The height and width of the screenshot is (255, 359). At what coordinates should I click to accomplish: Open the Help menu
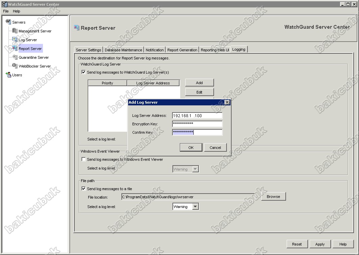[x=16, y=11]
